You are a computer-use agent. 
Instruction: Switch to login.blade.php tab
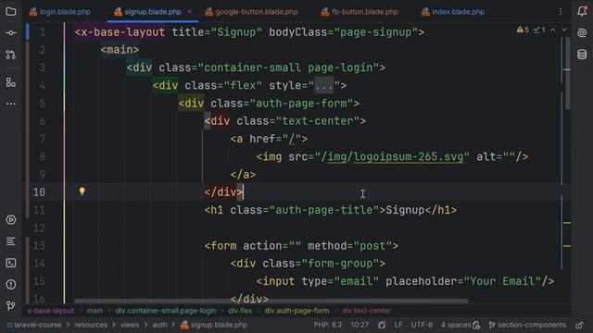click(x=60, y=12)
